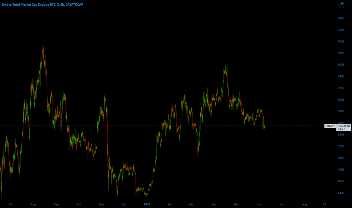Click the 460B price axis label
352x208 pixels.
click(341, 181)
